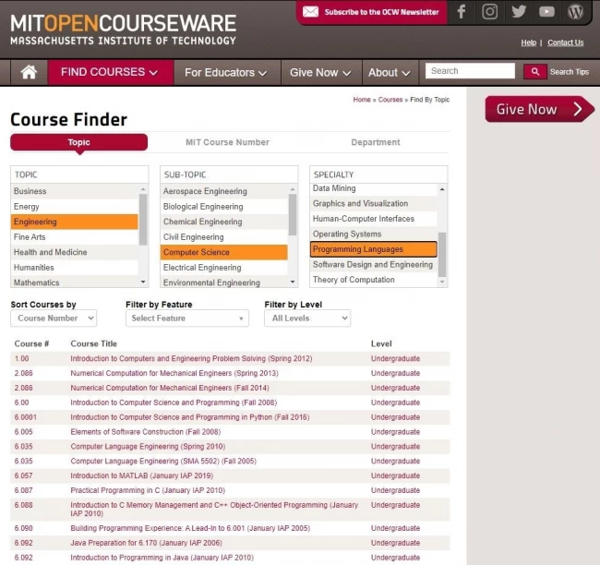Select the highlighted Engineering topic
The height and width of the screenshot is (565, 600).
click(x=74, y=222)
